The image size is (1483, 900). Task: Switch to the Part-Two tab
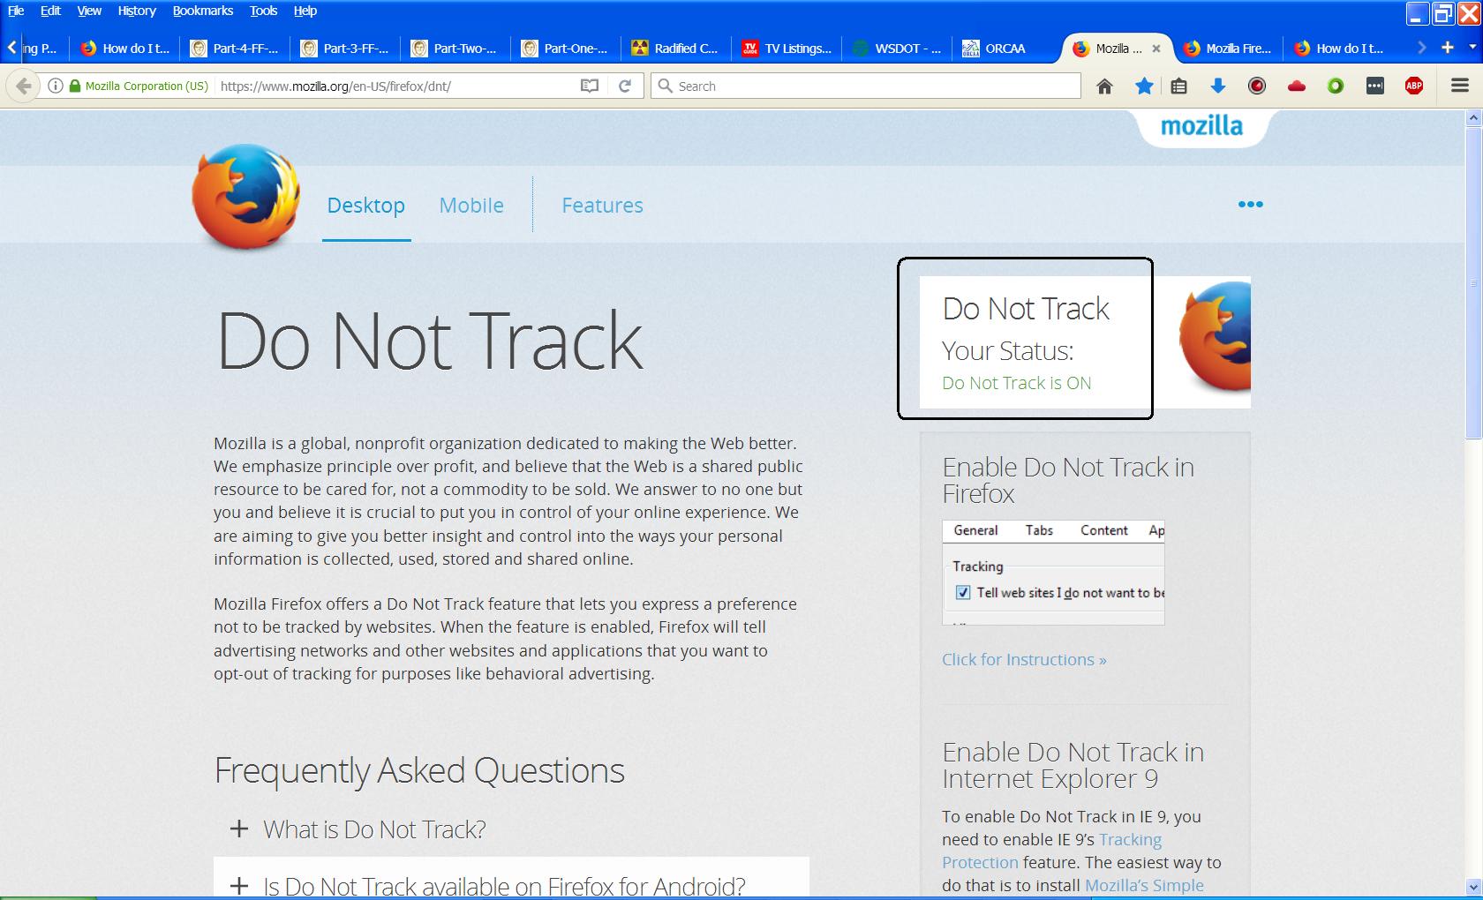click(456, 49)
